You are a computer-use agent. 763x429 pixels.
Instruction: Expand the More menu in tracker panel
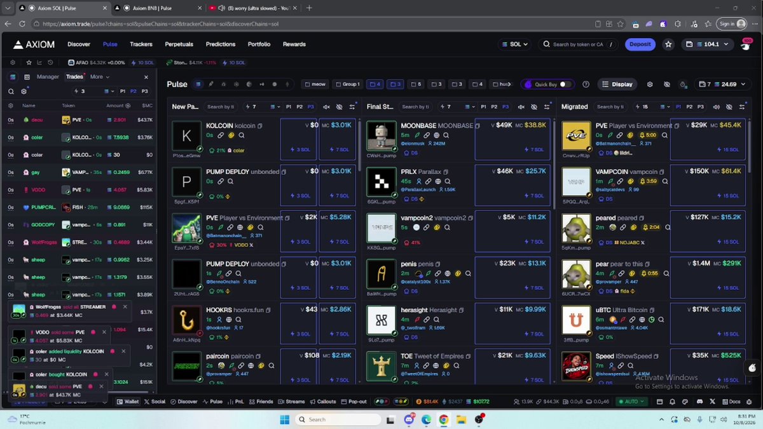coord(99,77)
